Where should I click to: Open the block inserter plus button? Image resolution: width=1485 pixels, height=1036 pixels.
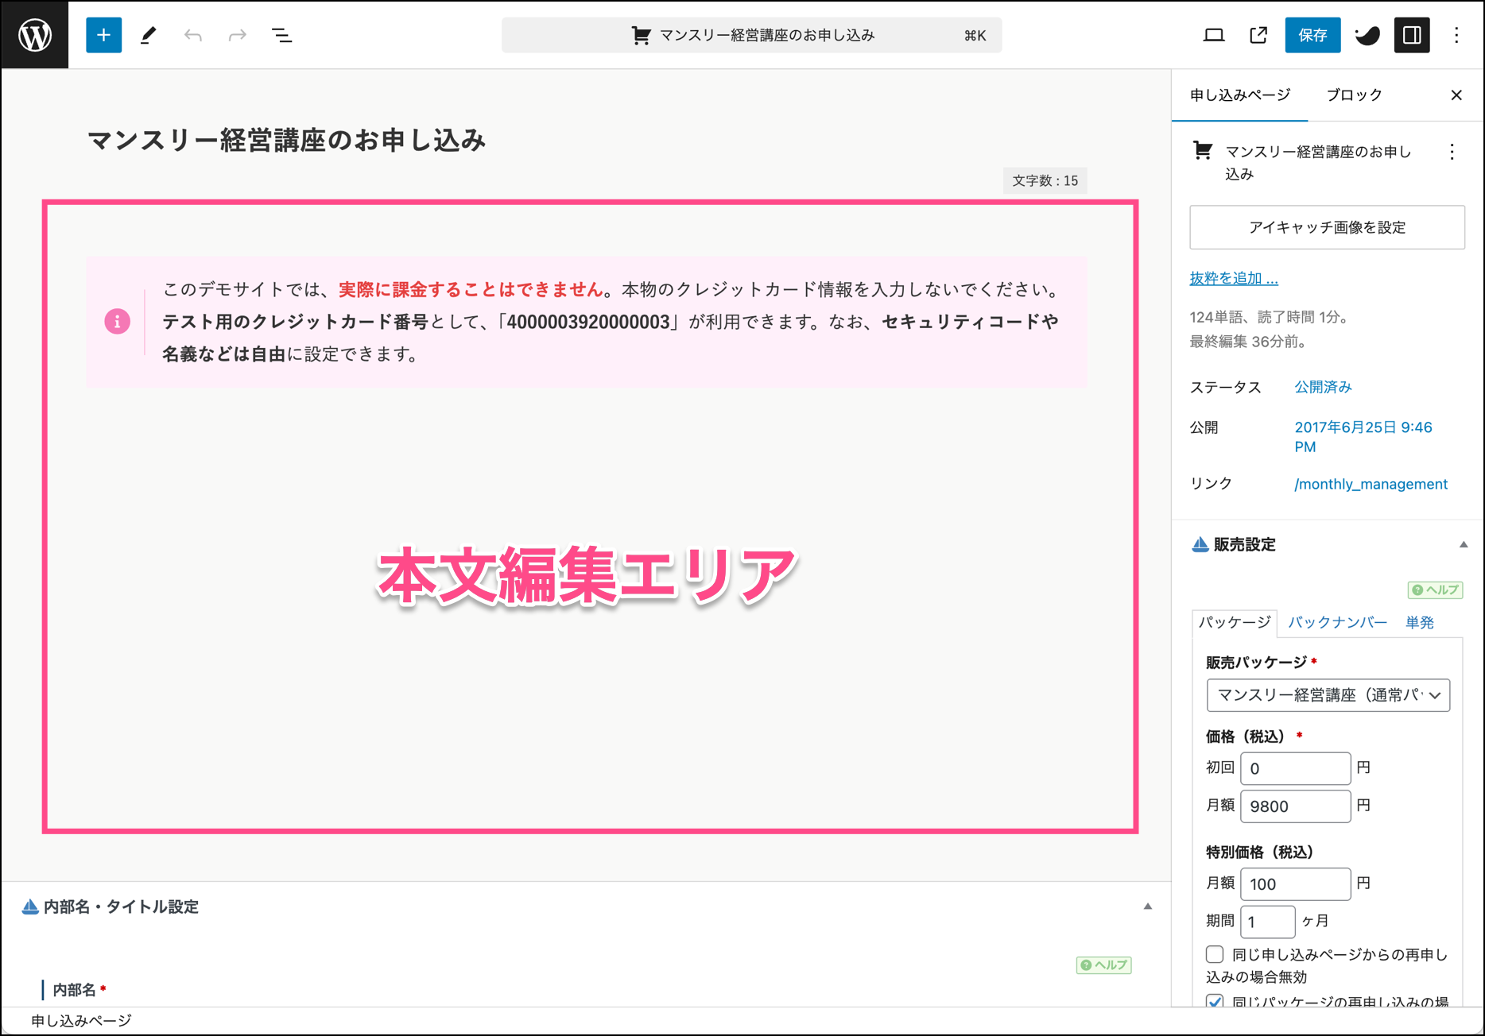pyautogui.click(x=103, y=35)
